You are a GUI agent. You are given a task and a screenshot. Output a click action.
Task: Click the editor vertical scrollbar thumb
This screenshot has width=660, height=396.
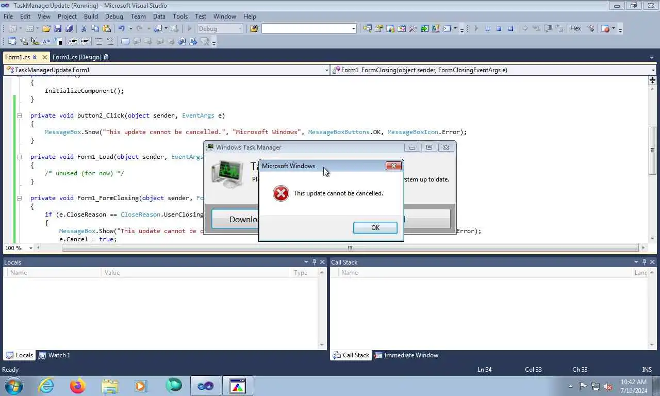[x=652, y=150]
